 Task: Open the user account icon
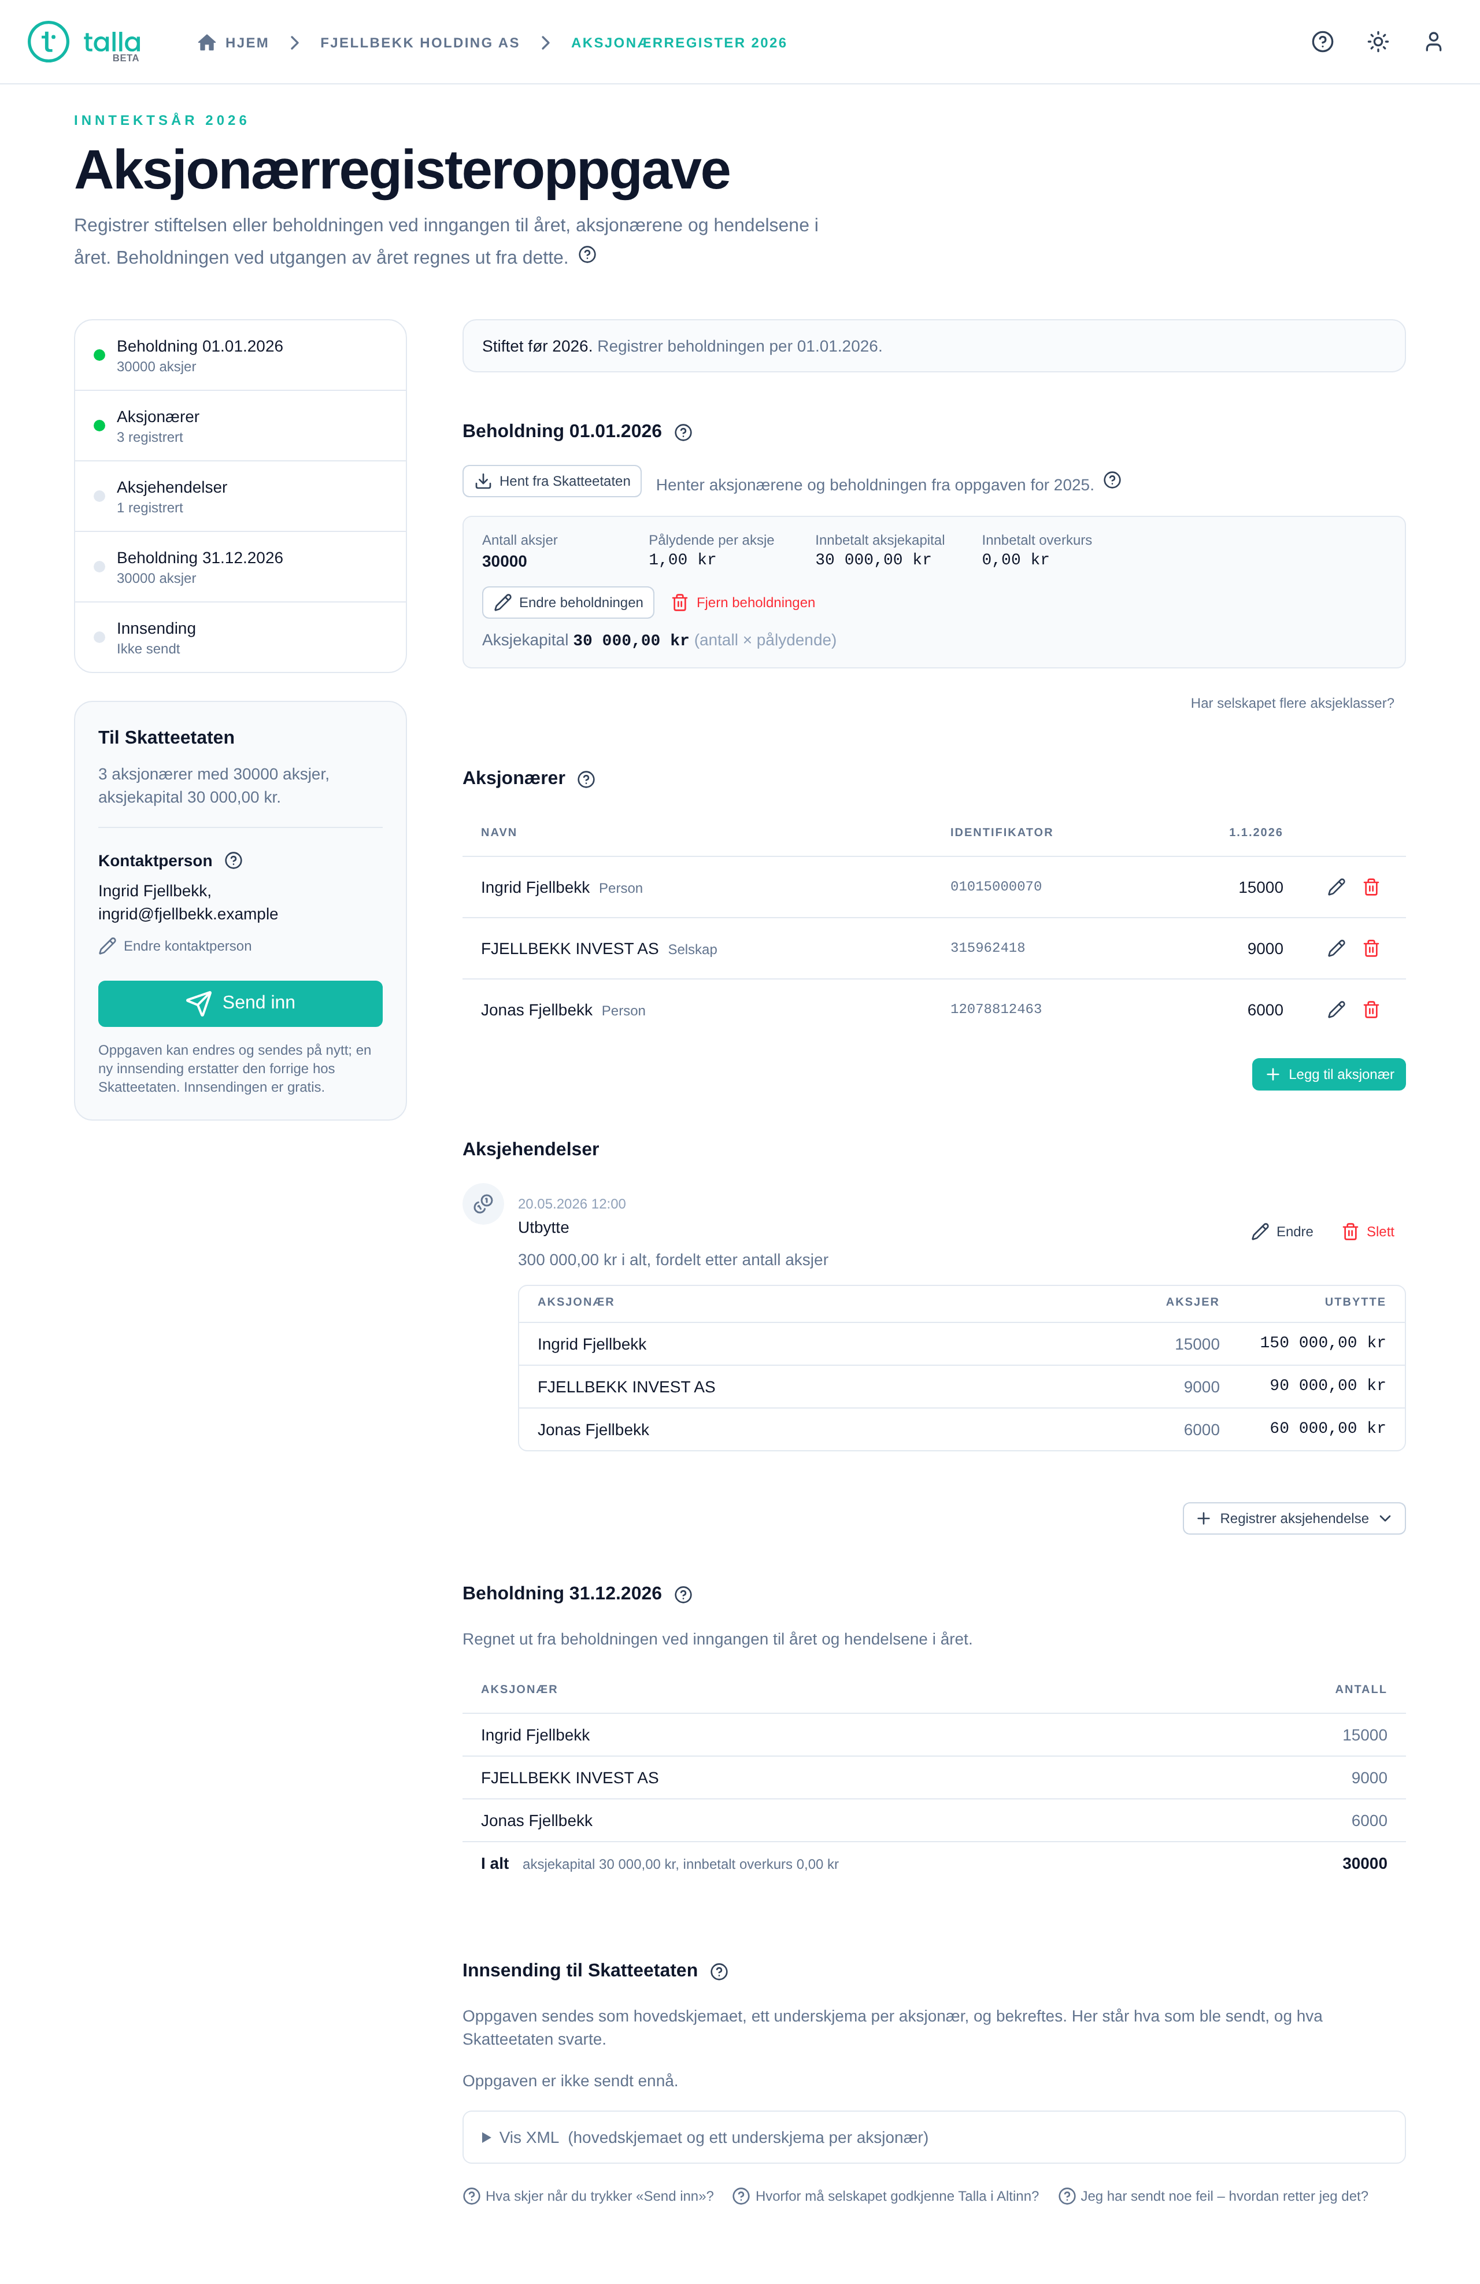pyautogui.click(x=1433, y=41)
